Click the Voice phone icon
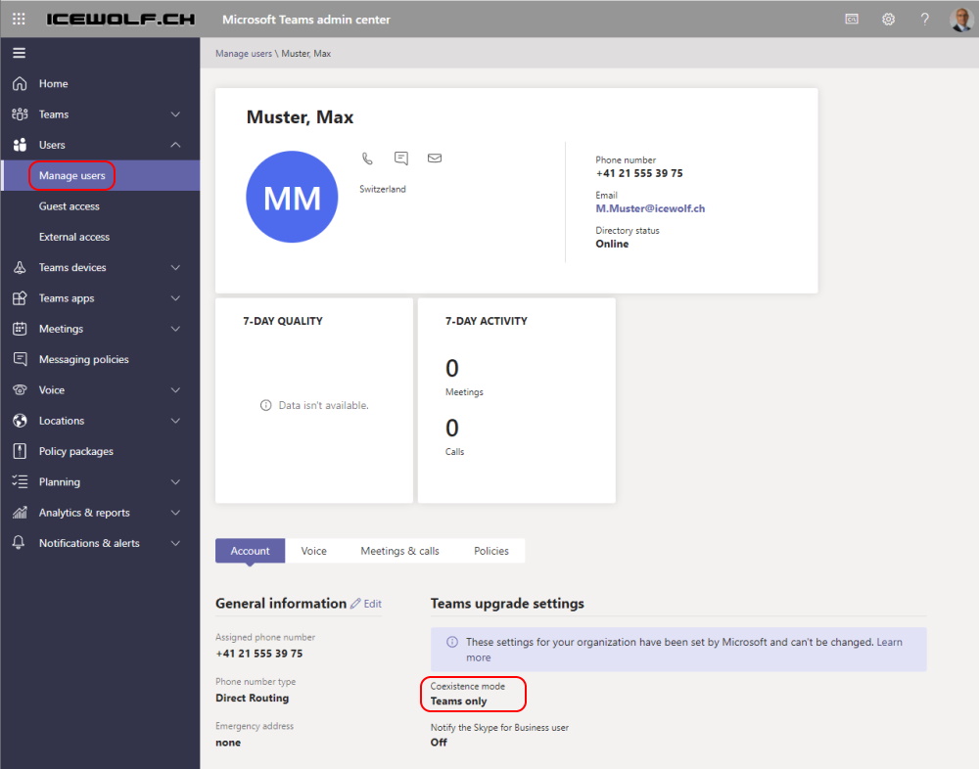This screenshot has height=769, width=979. click(x=20, y=389)
